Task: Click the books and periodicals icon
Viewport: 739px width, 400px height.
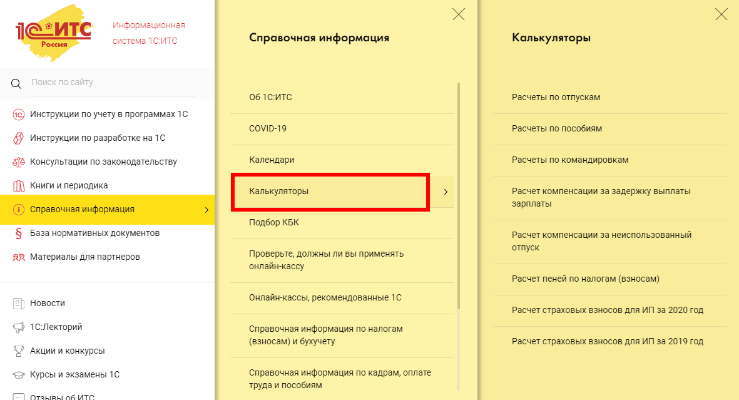Action: pos(18,186)
